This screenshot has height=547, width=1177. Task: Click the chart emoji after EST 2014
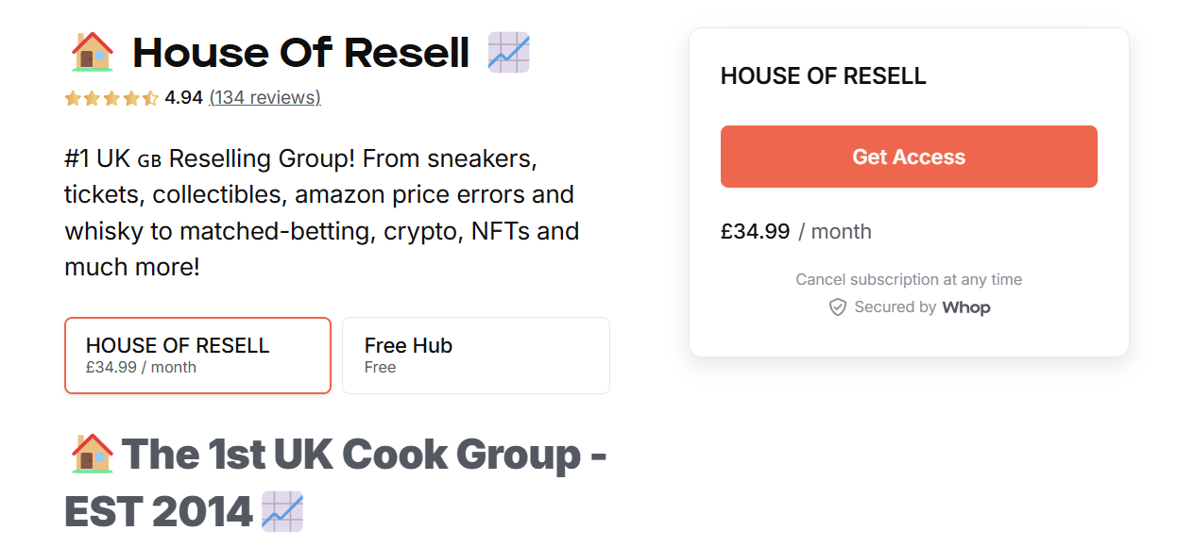280,510
